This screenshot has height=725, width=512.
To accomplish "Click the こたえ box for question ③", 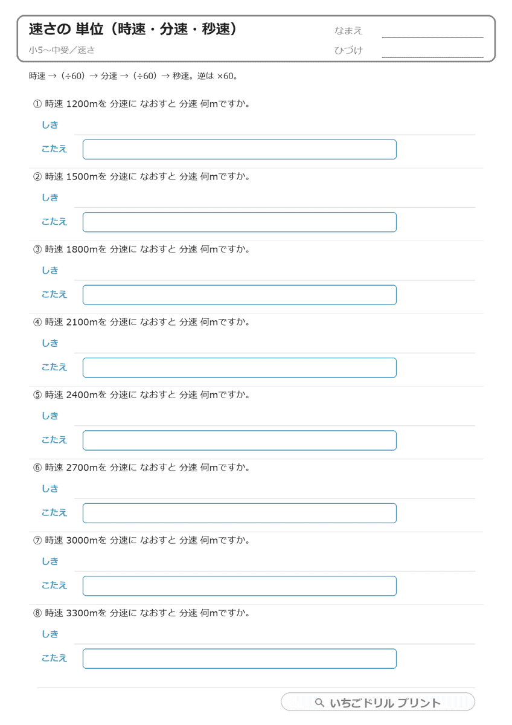I will tap(240, 295).
